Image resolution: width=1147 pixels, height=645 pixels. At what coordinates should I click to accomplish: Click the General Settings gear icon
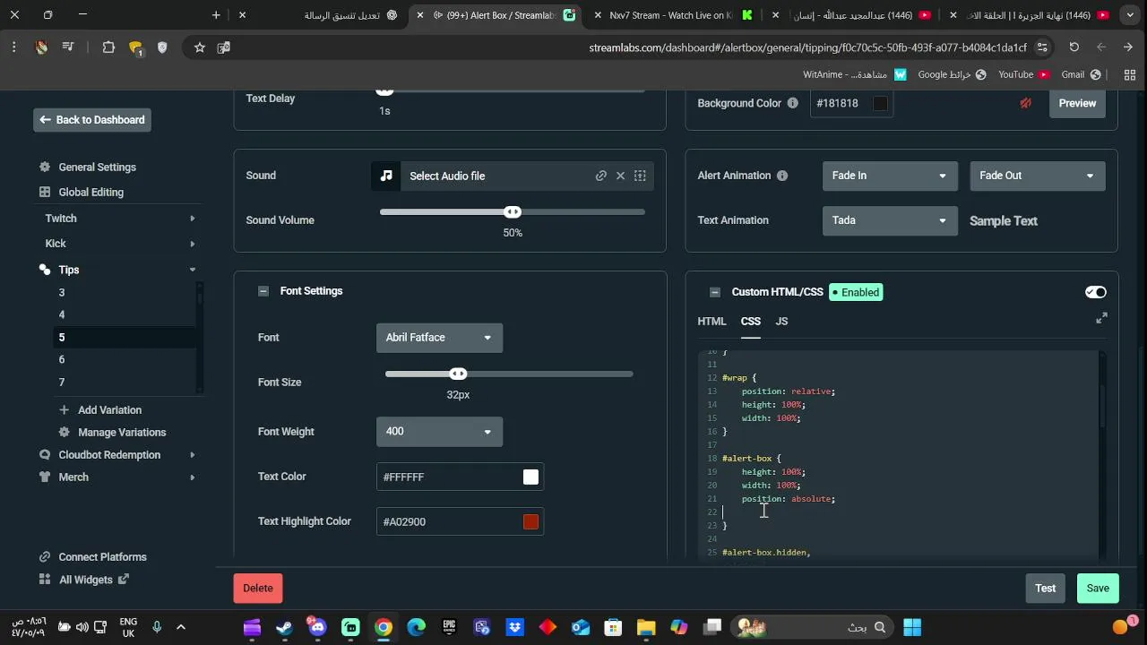(45, 168)
